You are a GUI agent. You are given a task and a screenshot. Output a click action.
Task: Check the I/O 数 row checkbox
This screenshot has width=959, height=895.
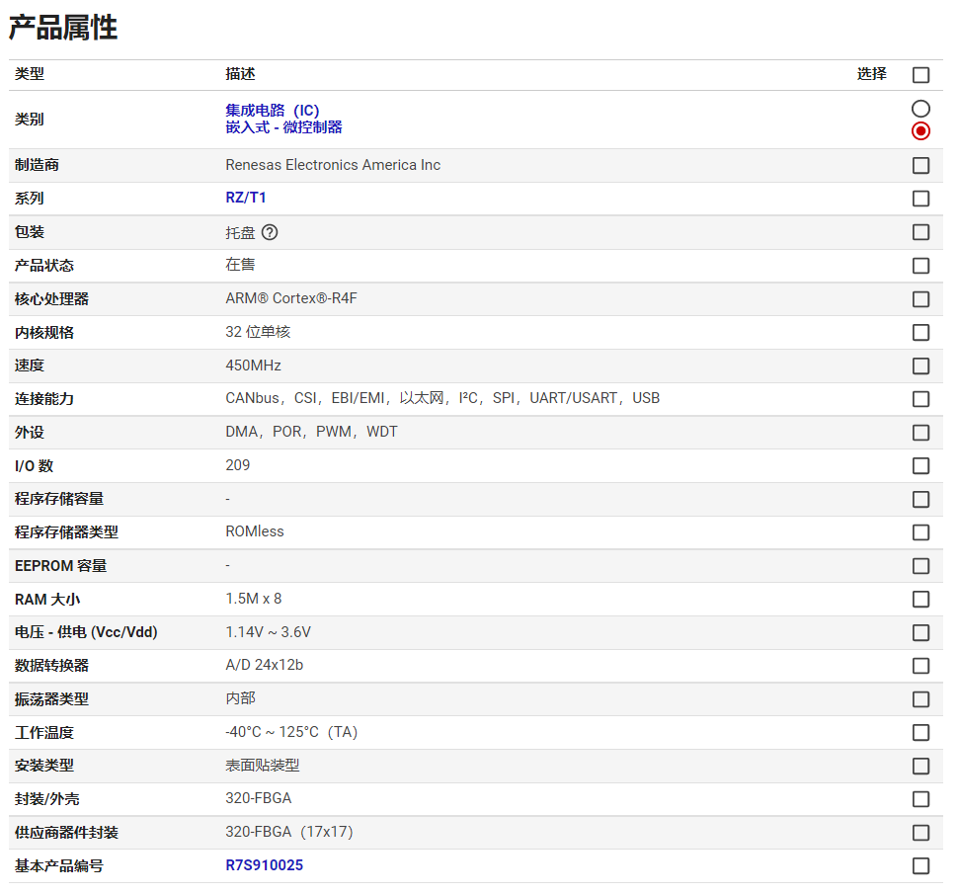coord(920,465)
